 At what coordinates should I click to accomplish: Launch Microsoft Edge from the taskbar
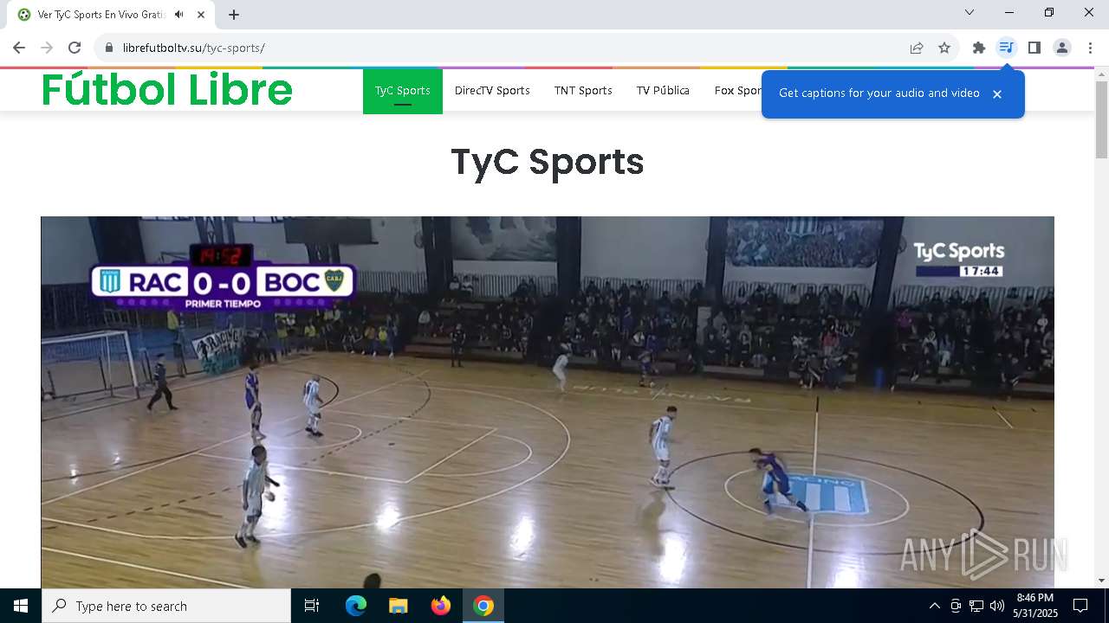click(x=356, y=606)
